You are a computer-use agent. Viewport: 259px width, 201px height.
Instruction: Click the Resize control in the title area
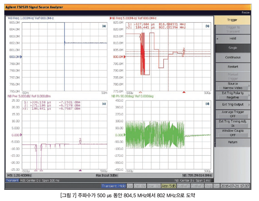tap(245, 13)
